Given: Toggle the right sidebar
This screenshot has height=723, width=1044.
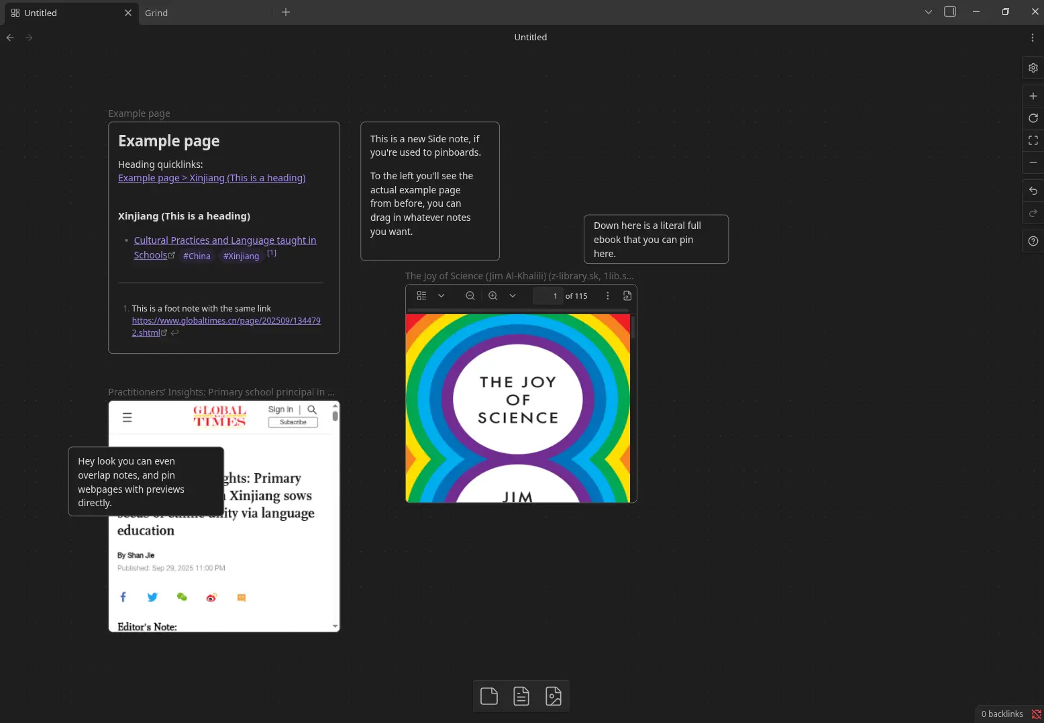Looking at the screenshot, I should [950, 11].
